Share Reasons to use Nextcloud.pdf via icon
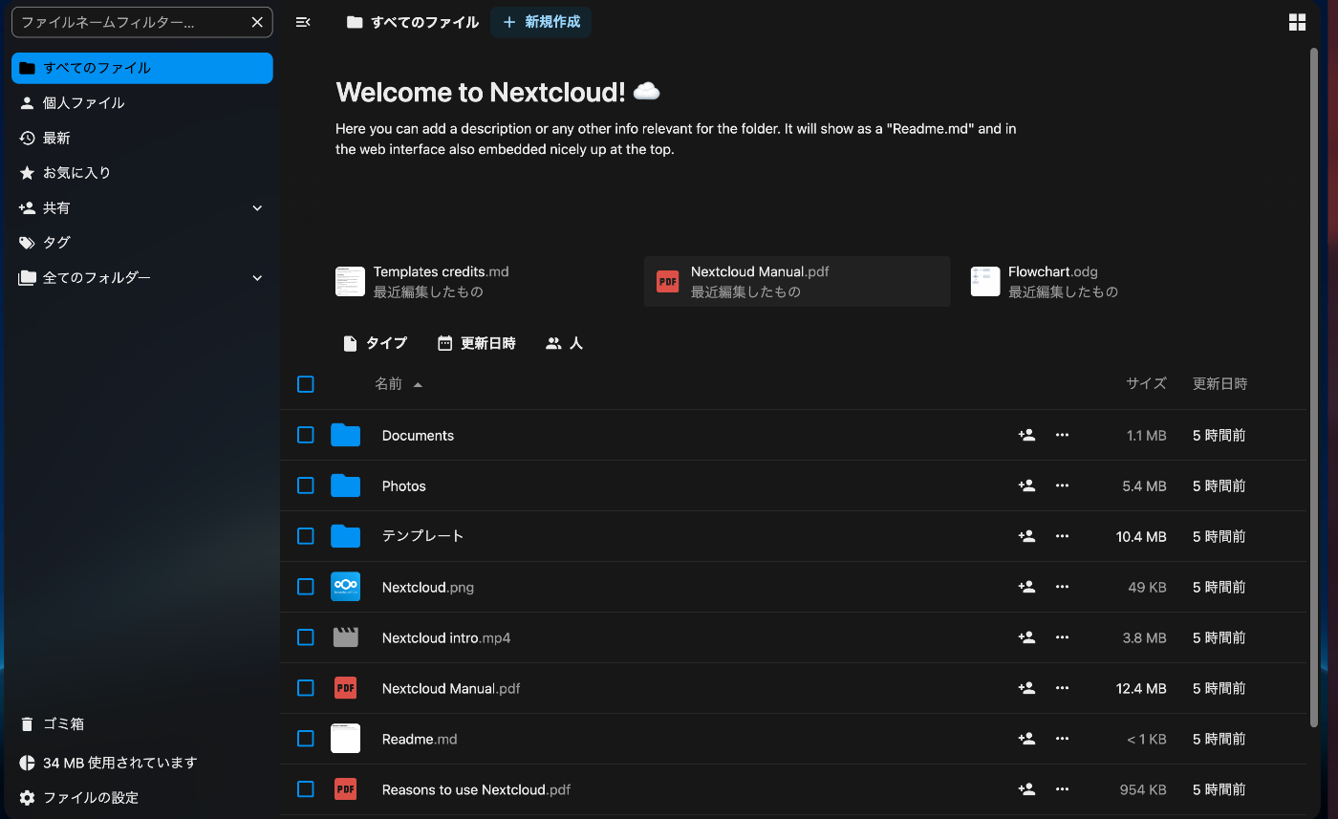The width and height of the screenshot is (1338, 819). (x=1027, y=789)
